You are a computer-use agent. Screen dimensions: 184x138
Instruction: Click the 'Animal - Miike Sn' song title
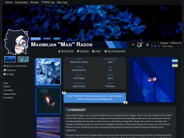pyautogui.click(x=171, y=43)
